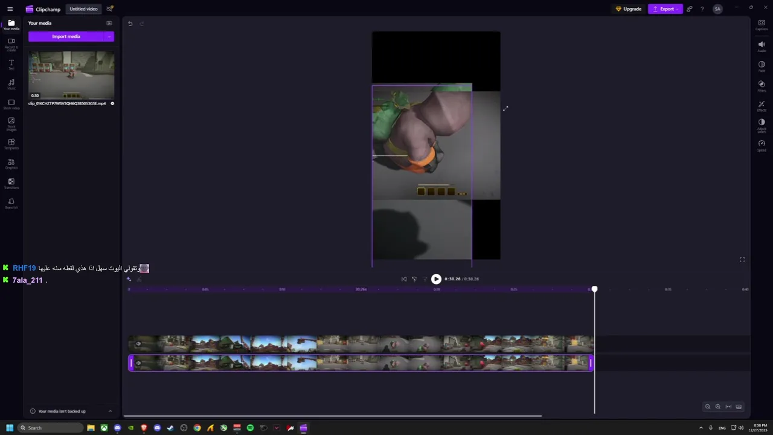Zoom out the timeline
The height and width of the screenshot is (435, 773).
coord(708,407)
